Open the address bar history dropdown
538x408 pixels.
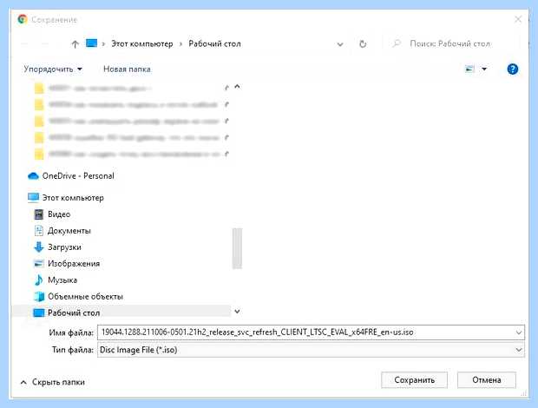340,44
